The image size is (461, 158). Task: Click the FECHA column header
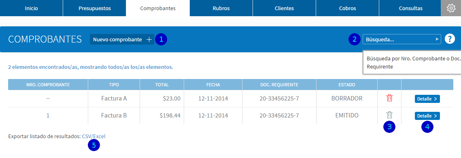213,85
